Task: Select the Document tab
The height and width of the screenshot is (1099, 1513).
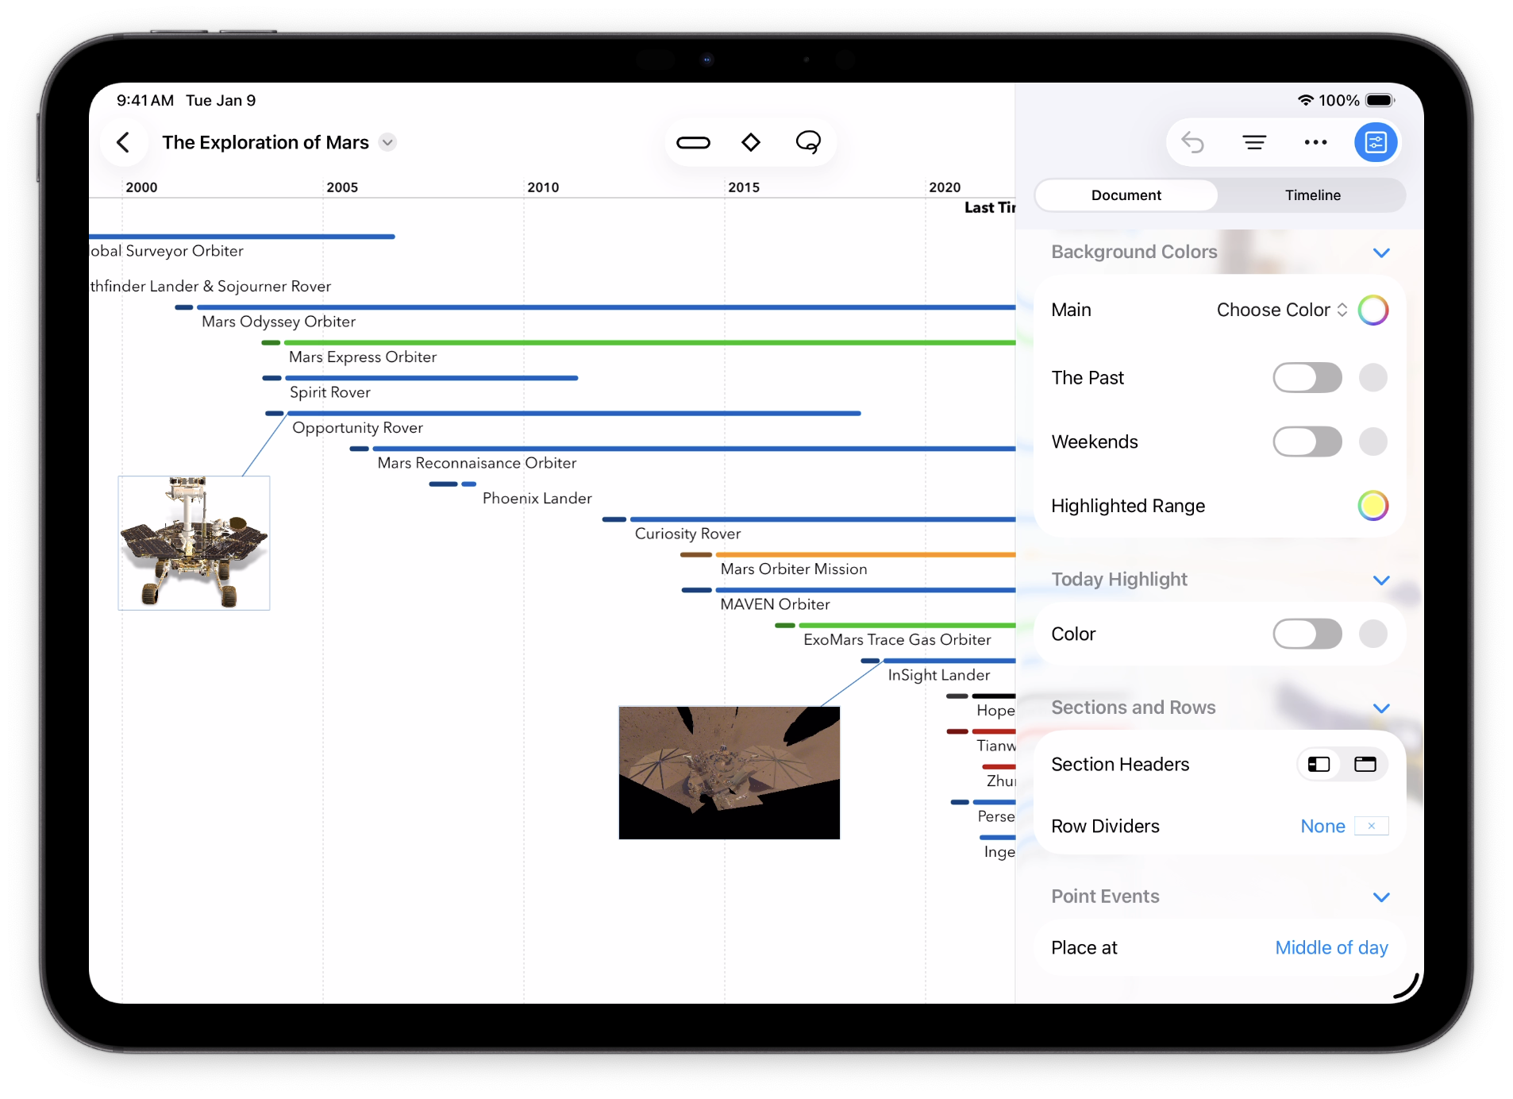Action: (x=1126, y=195)
